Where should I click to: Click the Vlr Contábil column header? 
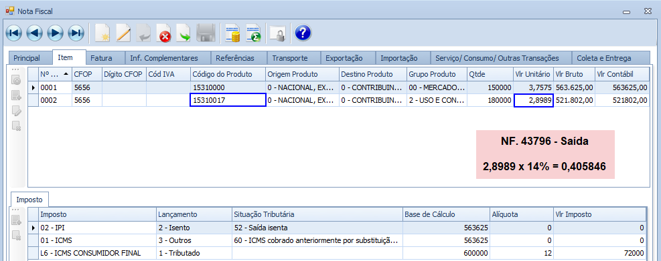(621, 74)
